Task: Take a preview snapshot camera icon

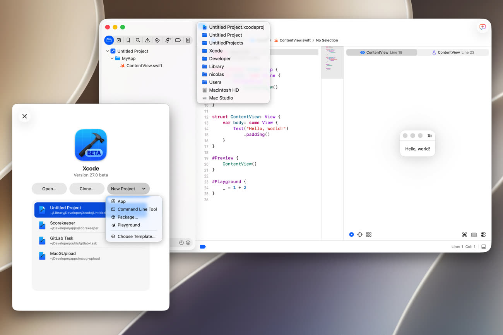Action: [x=465, y=234]
